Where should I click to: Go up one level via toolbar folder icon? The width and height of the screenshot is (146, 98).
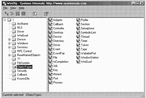coord(35,14)
